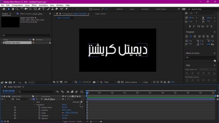Select the Hand tool

(x=13, y=9)
